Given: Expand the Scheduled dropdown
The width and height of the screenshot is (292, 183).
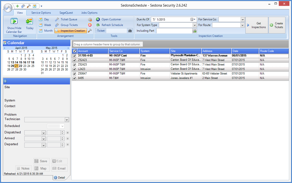Looking at the screenshot, I should (x=62, y=126).
